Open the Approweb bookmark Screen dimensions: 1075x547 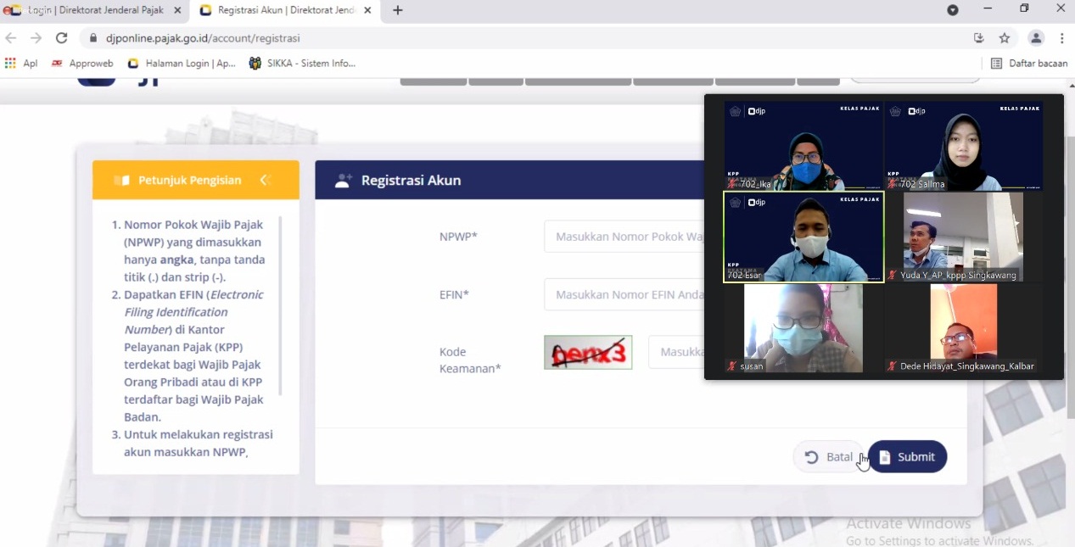click(x=82, y=64)
